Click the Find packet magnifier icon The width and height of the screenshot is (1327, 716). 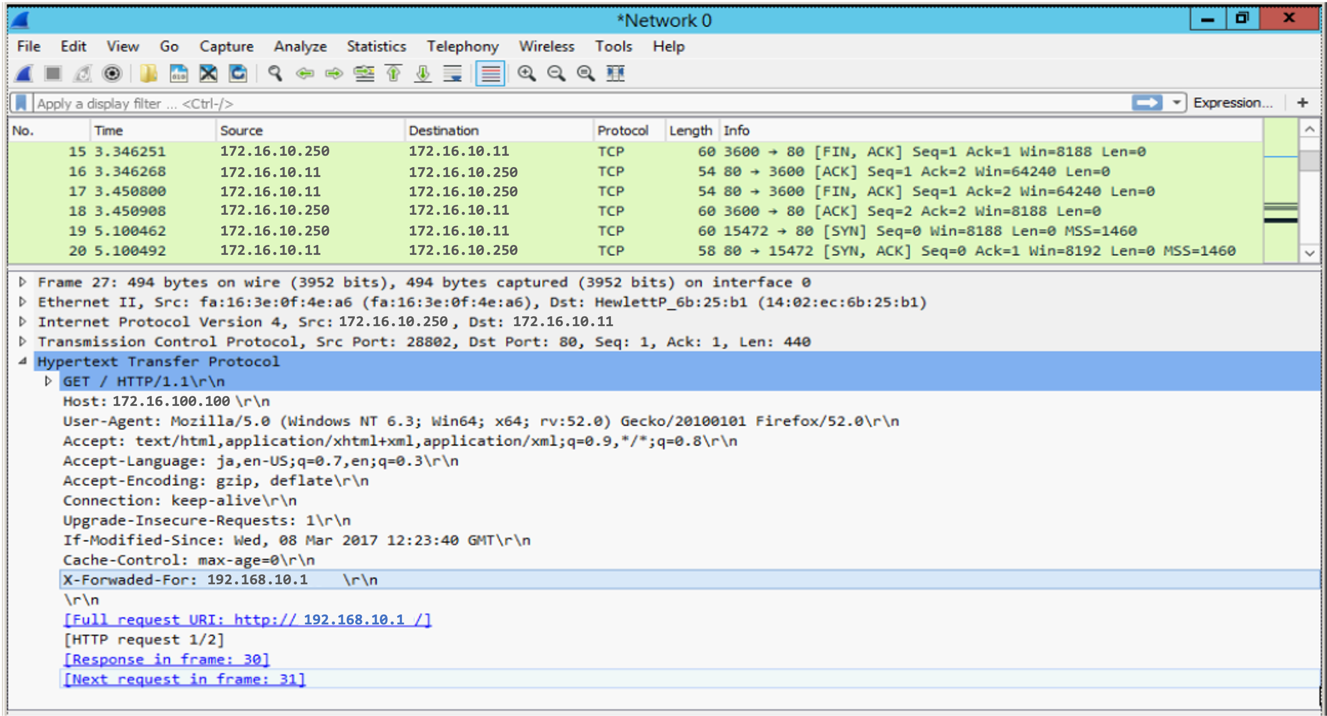coord(275,74)
